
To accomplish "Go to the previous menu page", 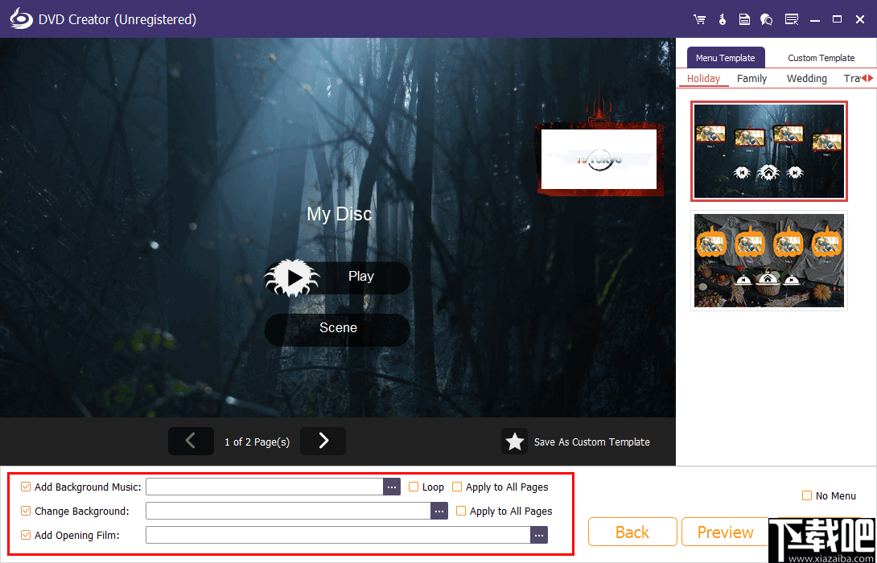I will (191, 441).
